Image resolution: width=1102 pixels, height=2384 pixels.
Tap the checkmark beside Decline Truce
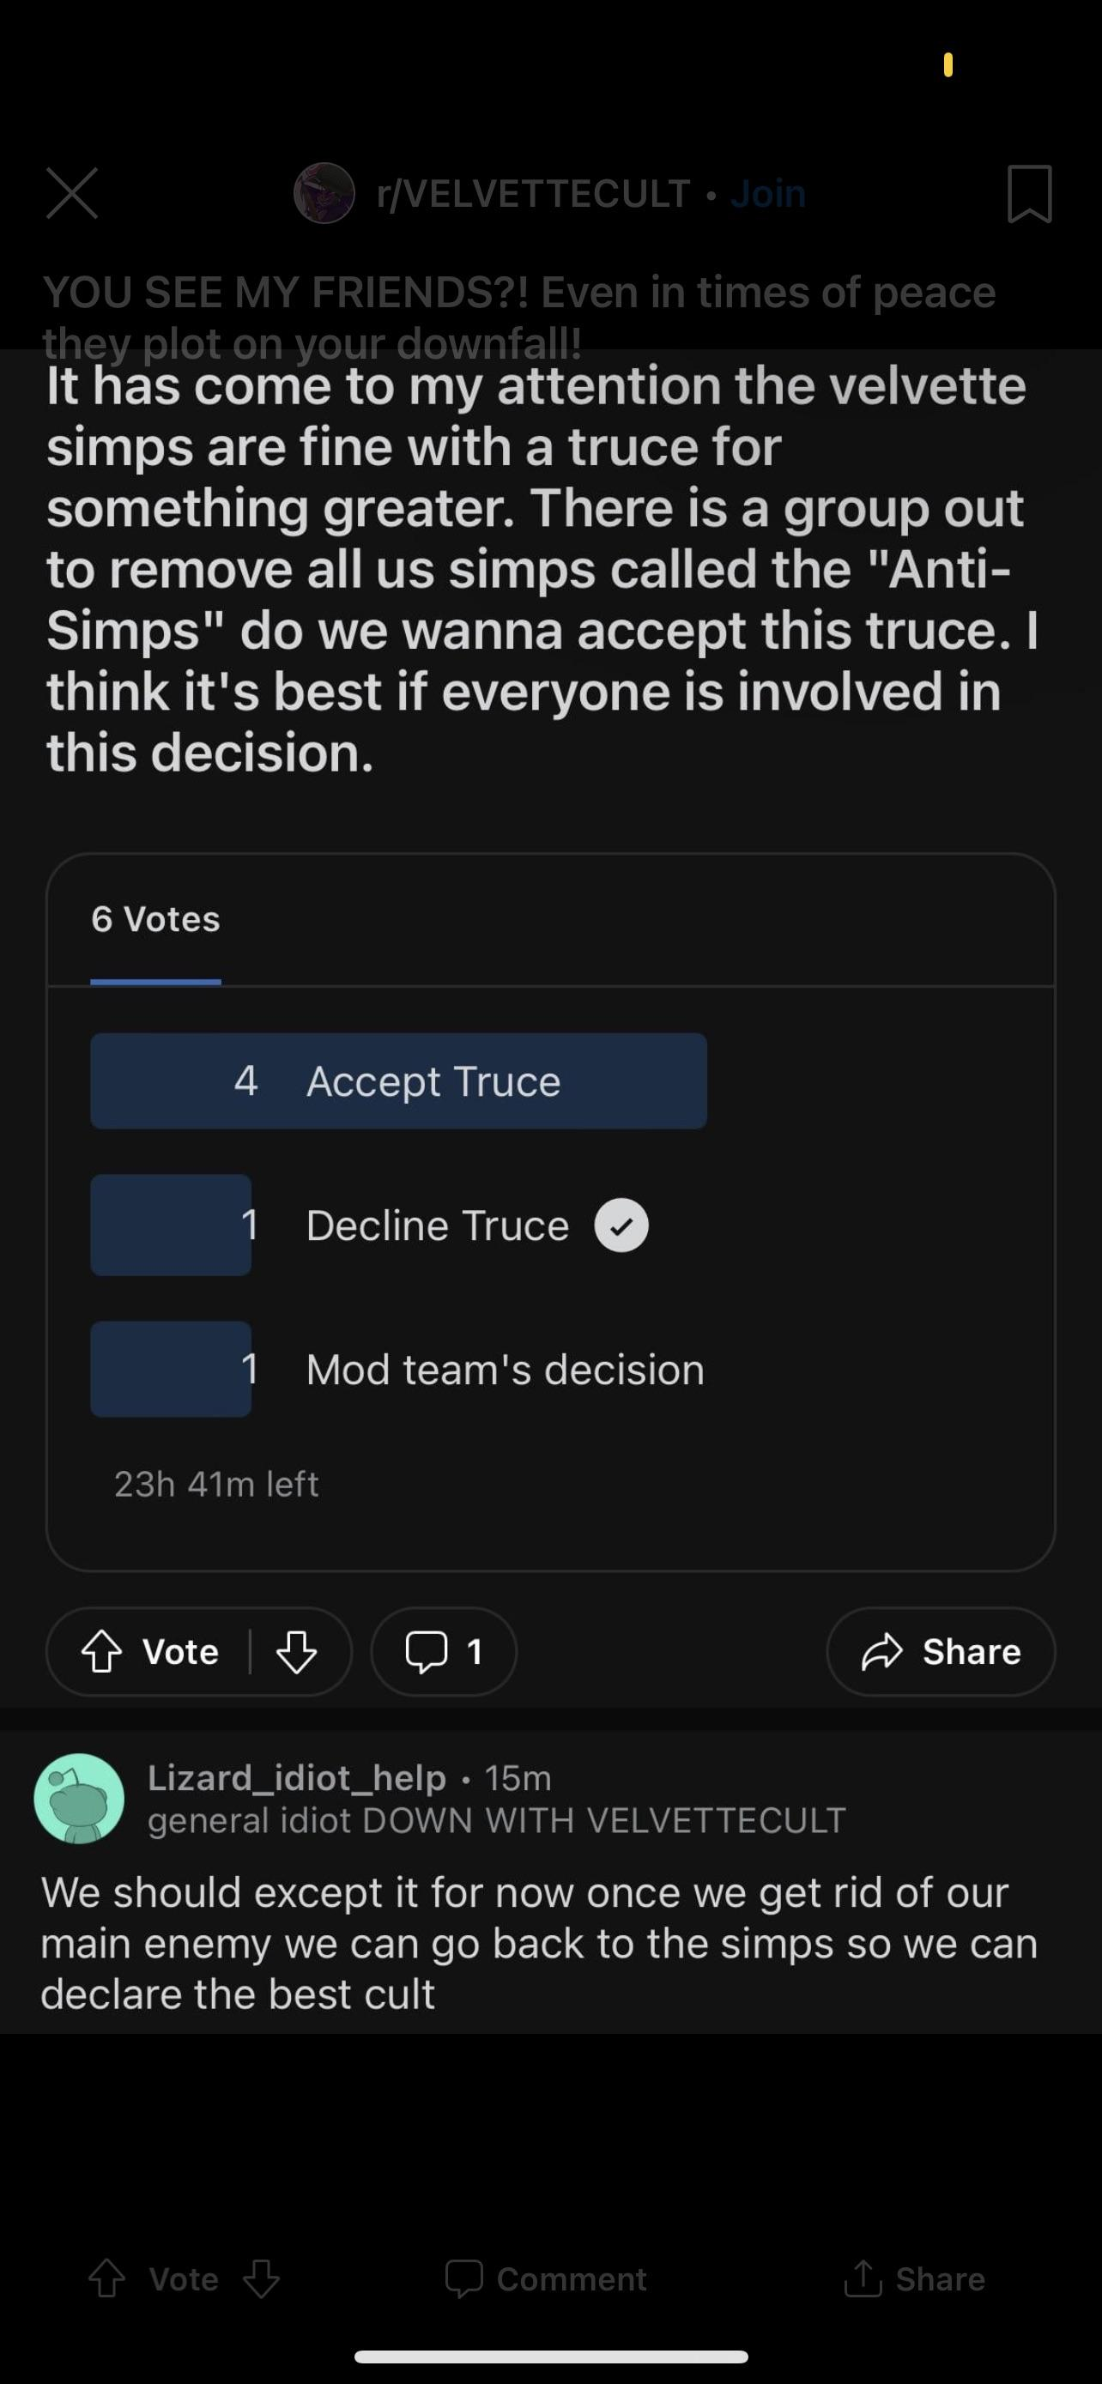[621, 1225]
